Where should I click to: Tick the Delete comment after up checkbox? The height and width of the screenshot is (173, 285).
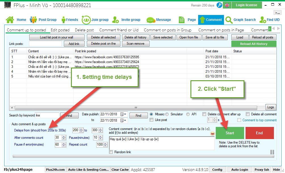204,114
